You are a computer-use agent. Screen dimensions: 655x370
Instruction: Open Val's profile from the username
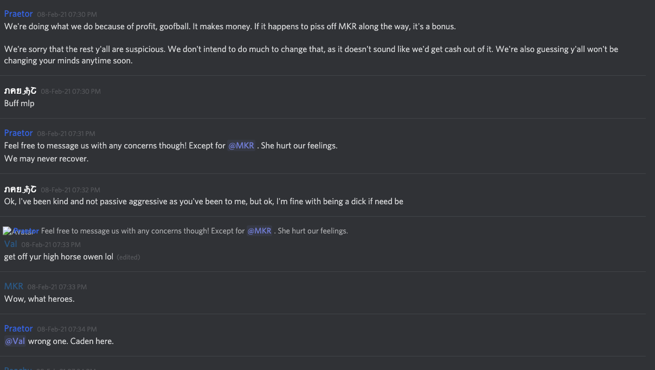pos(11,244)
